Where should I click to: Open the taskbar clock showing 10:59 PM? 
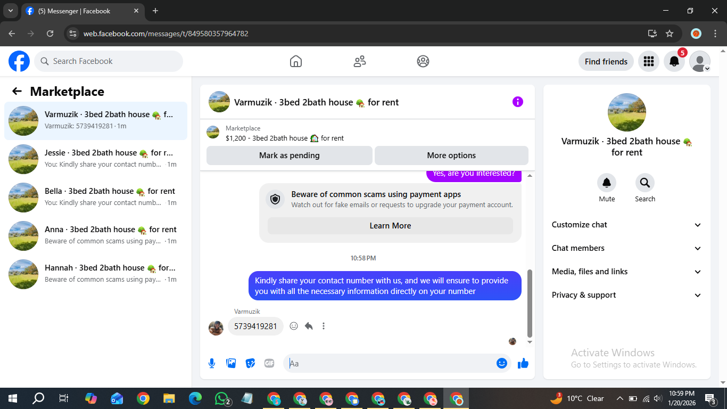(x=681, y=398)
